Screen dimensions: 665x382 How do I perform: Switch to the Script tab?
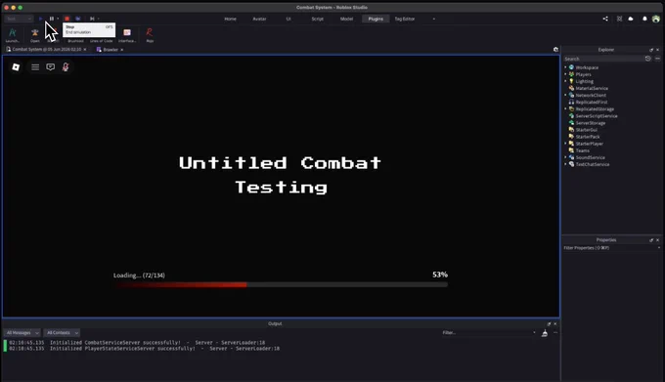click(317, 19)
